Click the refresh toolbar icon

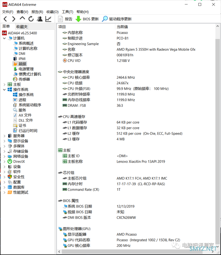pos(31,19)
